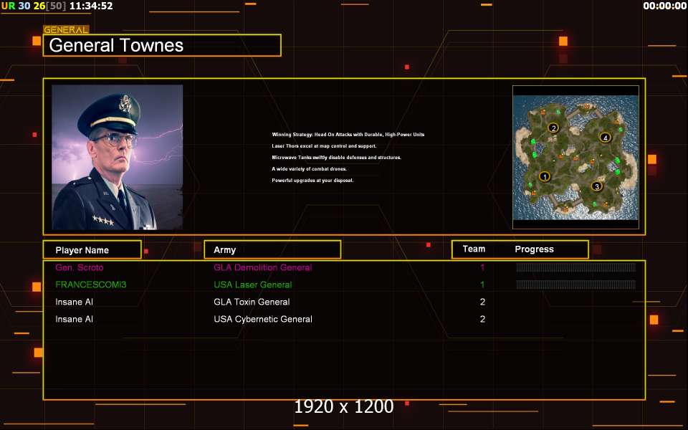The width and height of the screenshot is (688, 430).
Task: Click the Player Name column header
Action: click(92, 249)
